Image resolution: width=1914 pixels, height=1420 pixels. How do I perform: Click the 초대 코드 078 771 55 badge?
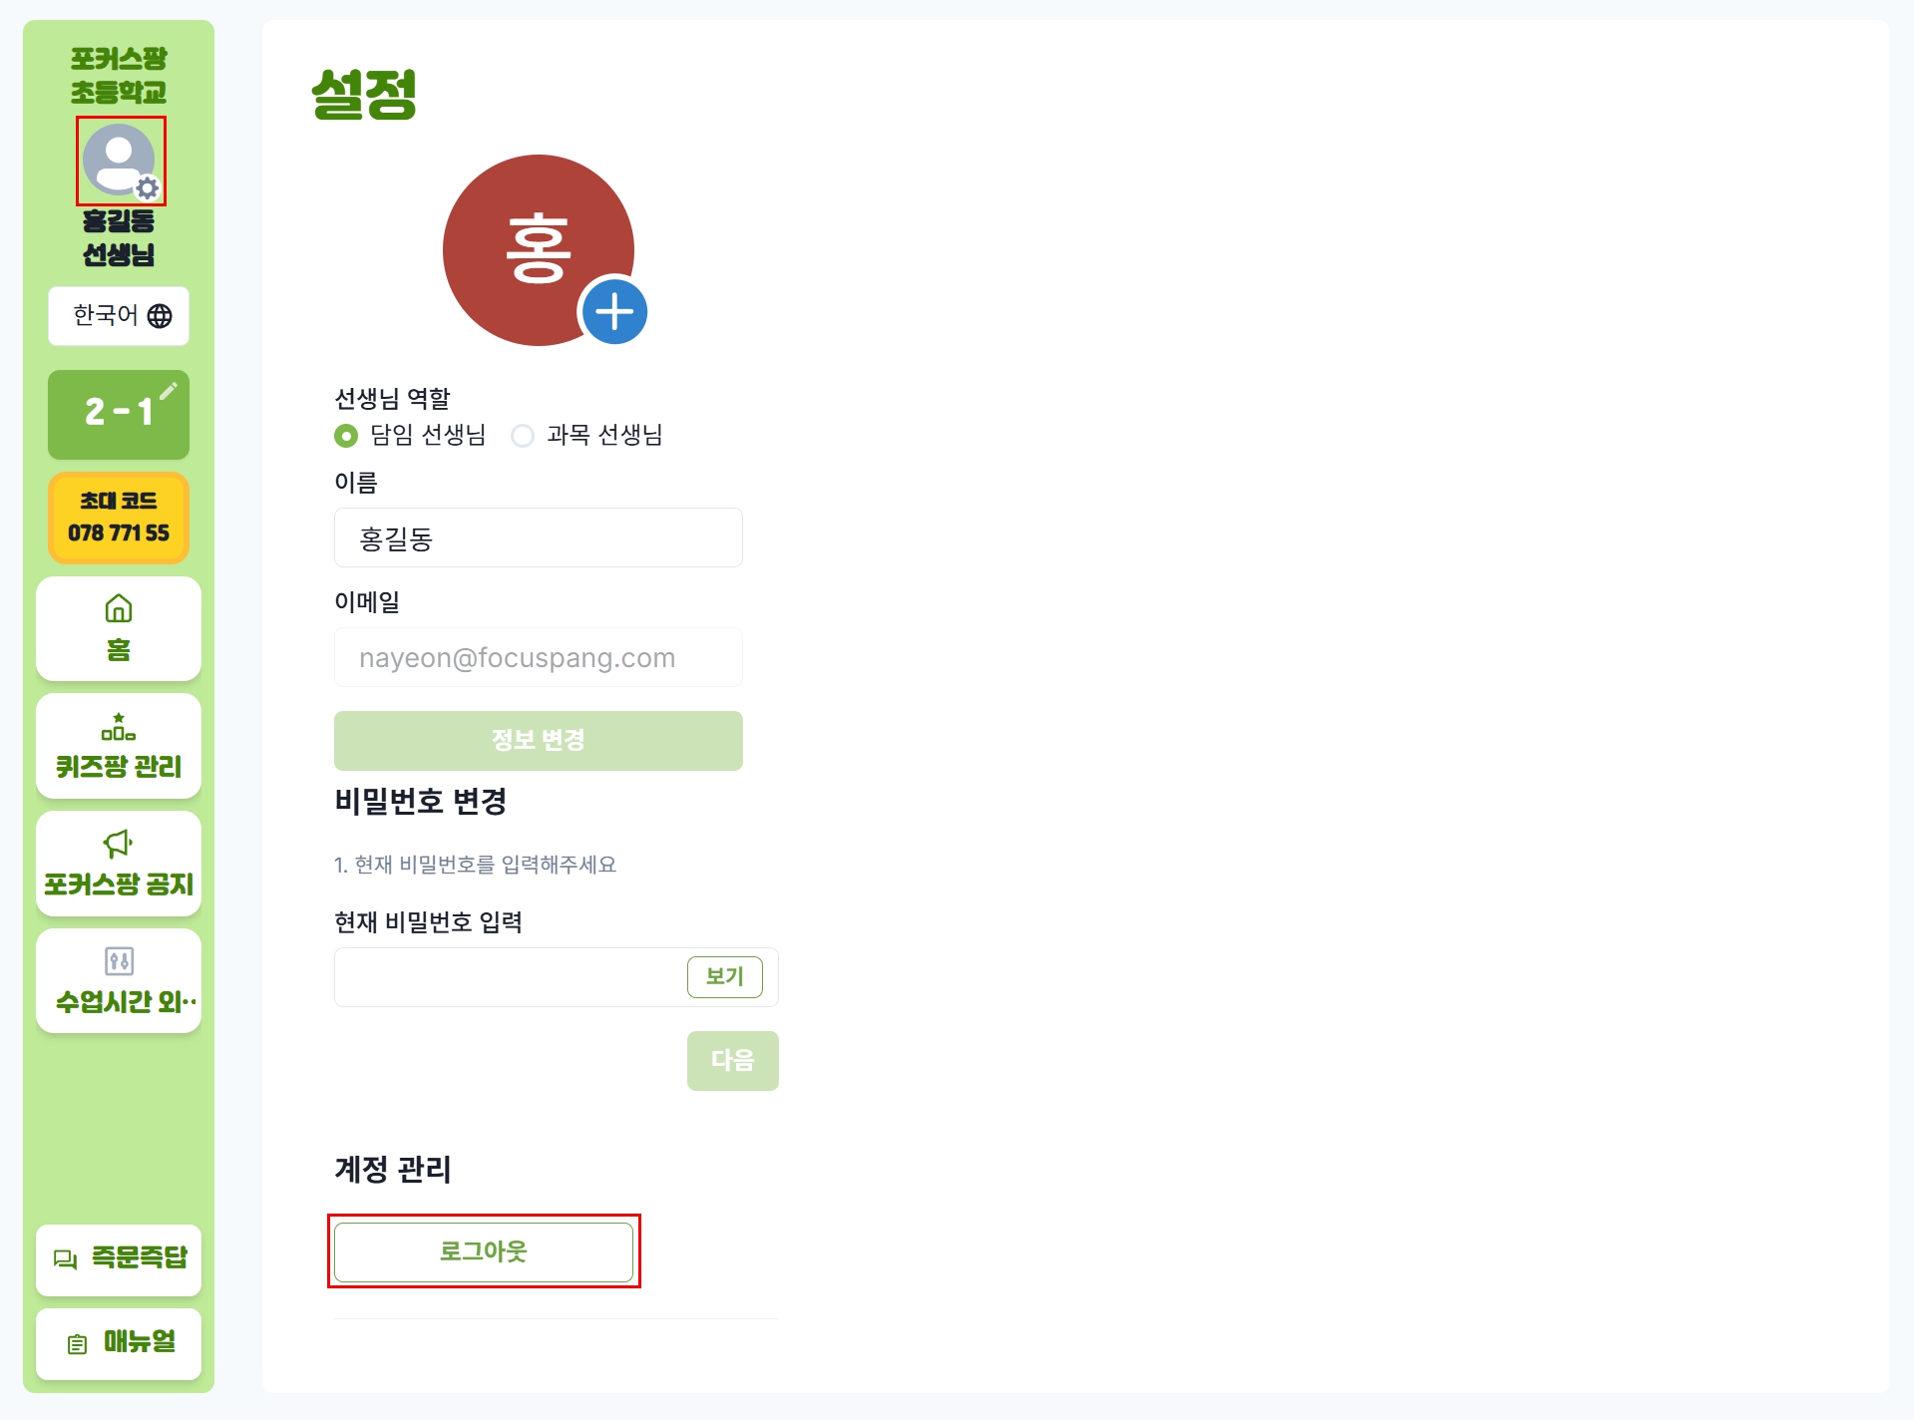point(119,518)
